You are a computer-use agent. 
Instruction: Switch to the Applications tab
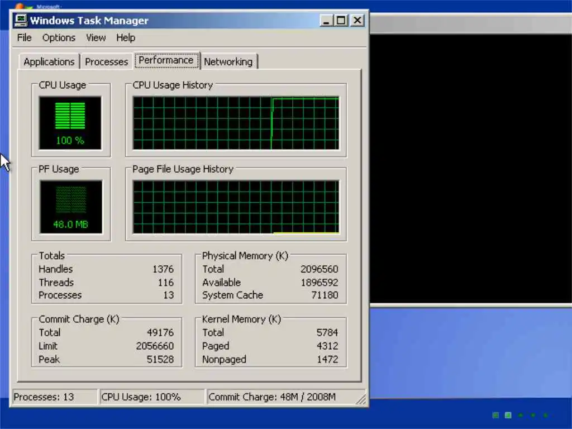coord(49,61)
